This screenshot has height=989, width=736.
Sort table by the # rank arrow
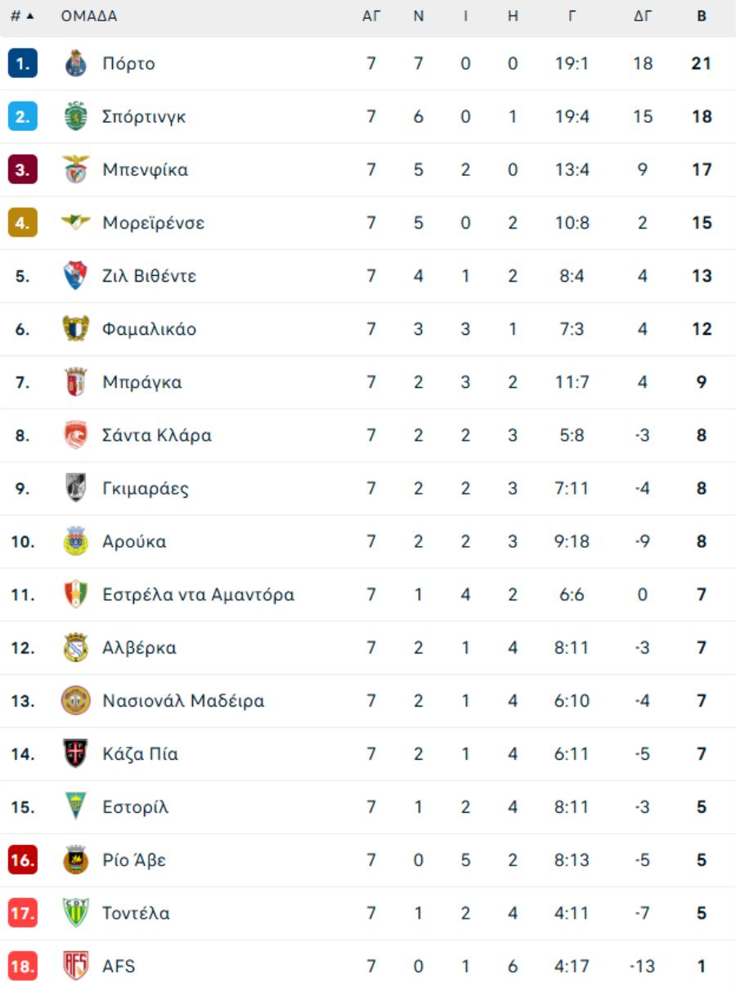30,16
